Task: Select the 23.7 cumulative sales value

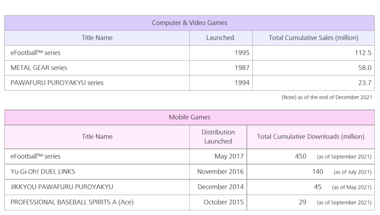Action: (365, 83)
